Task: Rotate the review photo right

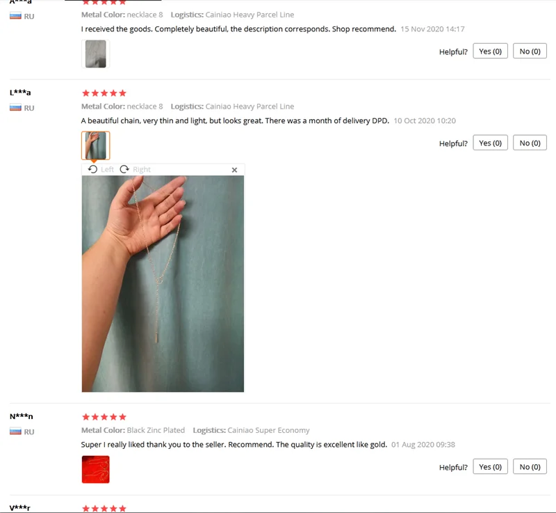Action: pos(135,169)
